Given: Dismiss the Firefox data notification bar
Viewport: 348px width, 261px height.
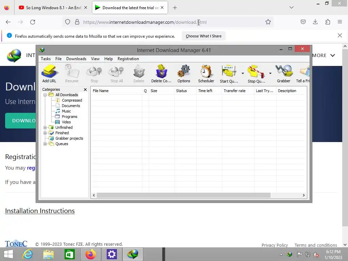Looking at the screenshot, I should click(340, 35).
